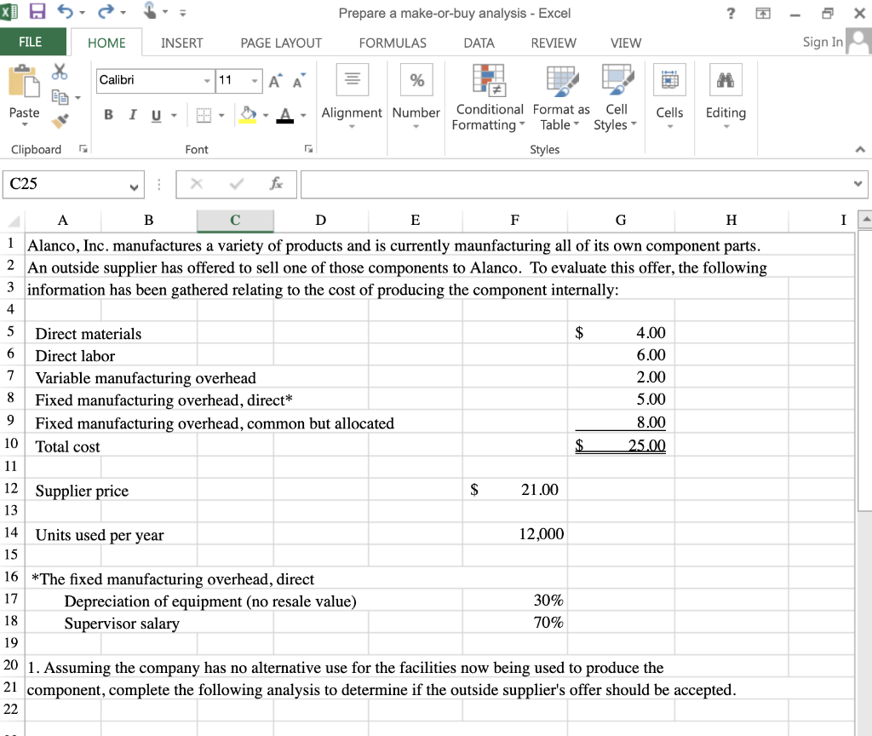The width and height of the screenshot is (872, 736).
Task: Click the Sign In link
Action: tap(821, 42)
